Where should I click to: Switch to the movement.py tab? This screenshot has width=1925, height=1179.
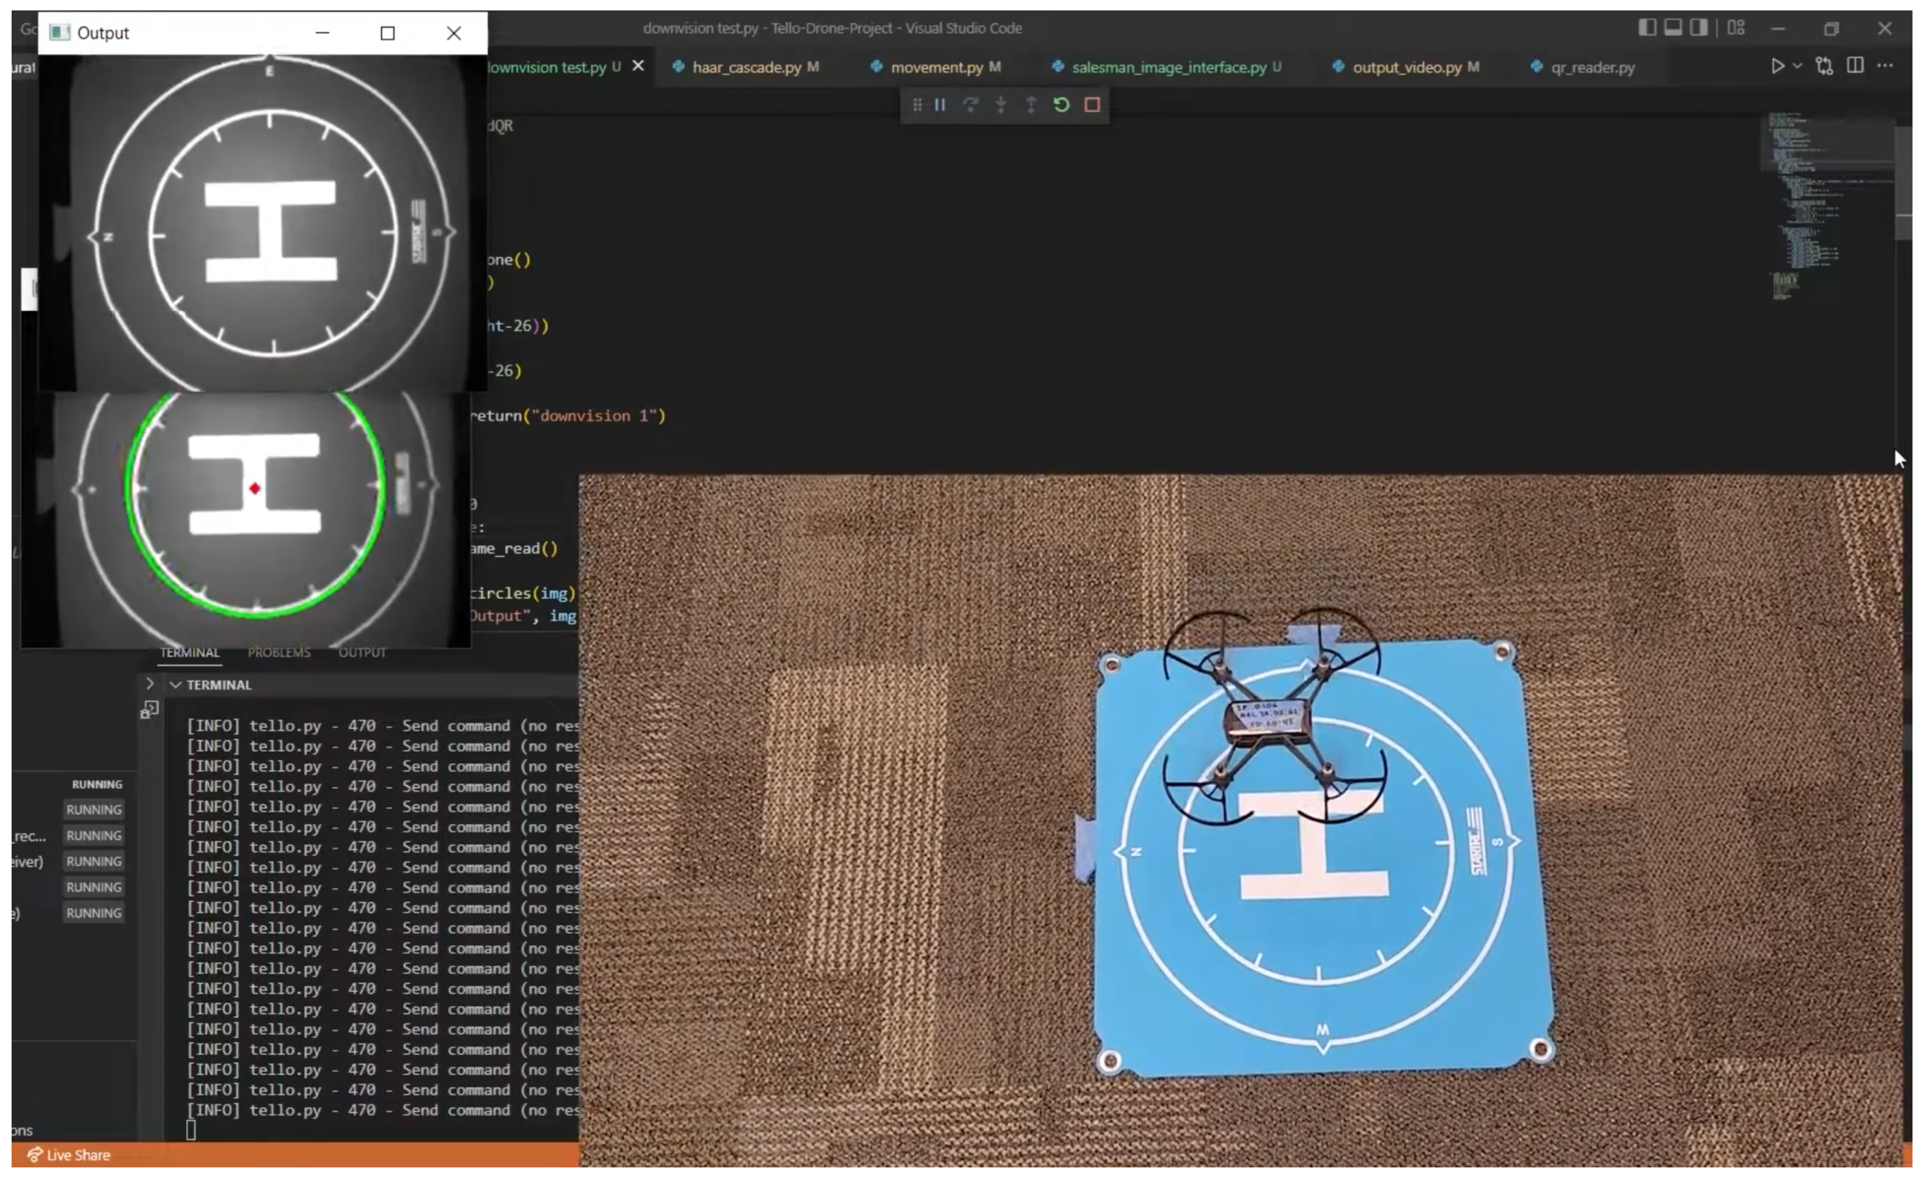coord(936,67)
